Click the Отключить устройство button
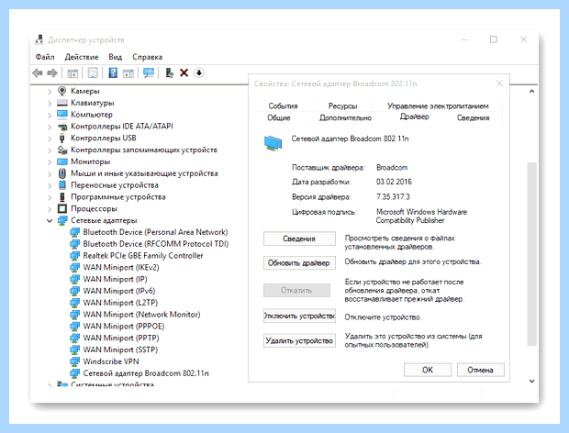 (299, 316)
